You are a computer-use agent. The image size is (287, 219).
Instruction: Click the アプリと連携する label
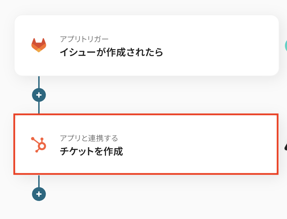point(89,138)
